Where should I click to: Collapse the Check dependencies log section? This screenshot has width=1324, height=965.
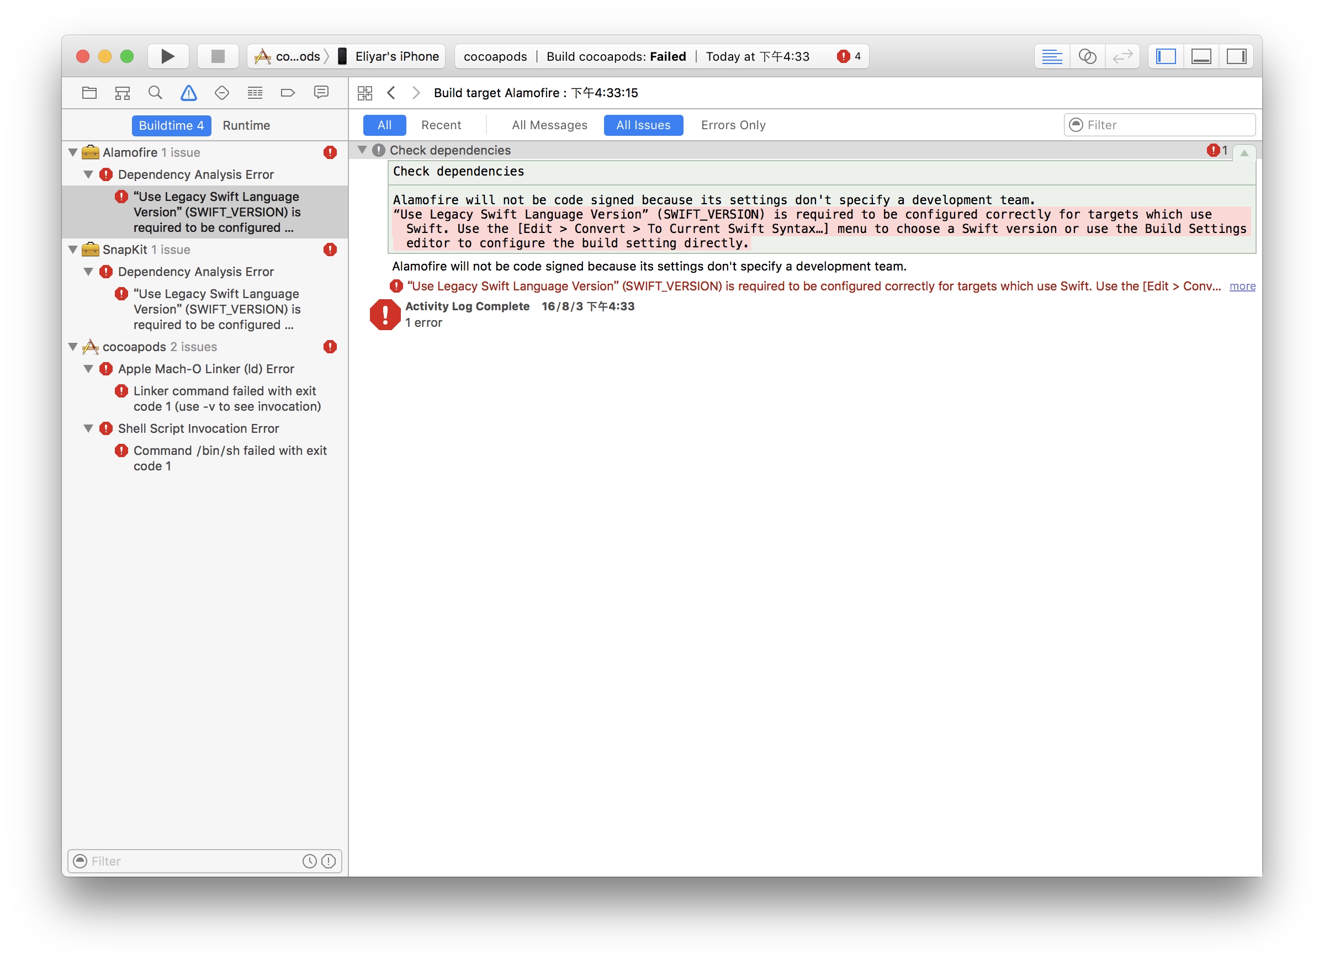[362, 150]
